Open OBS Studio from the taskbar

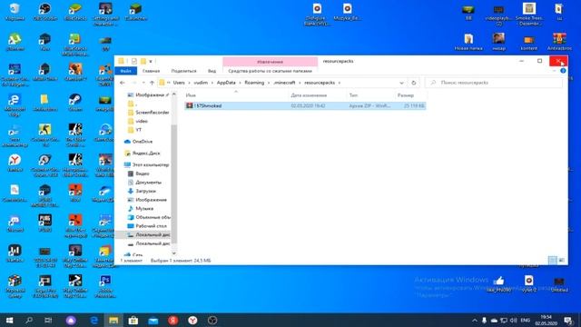click(212, 320)
